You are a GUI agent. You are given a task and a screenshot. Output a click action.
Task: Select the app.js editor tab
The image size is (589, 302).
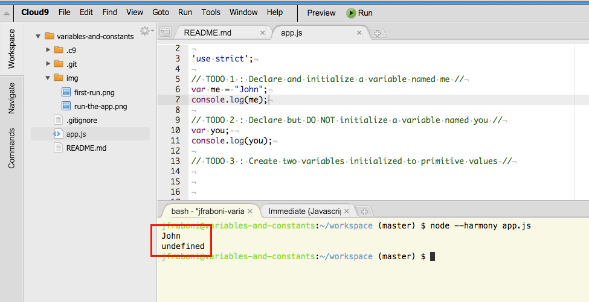(292, 33)
